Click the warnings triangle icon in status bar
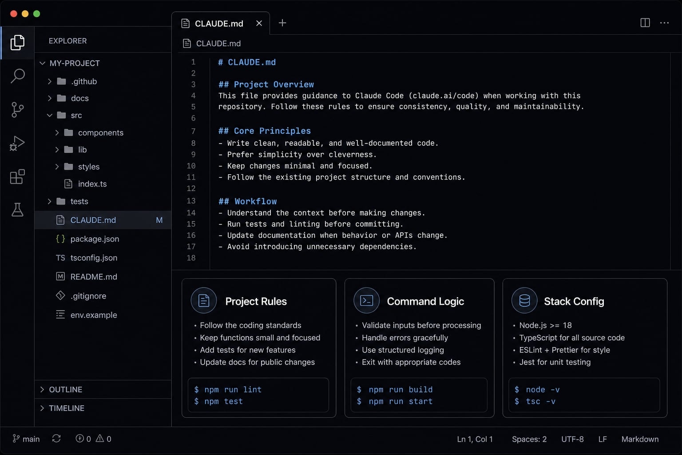Viewport: 682px width, 455px height. point(100,439)
